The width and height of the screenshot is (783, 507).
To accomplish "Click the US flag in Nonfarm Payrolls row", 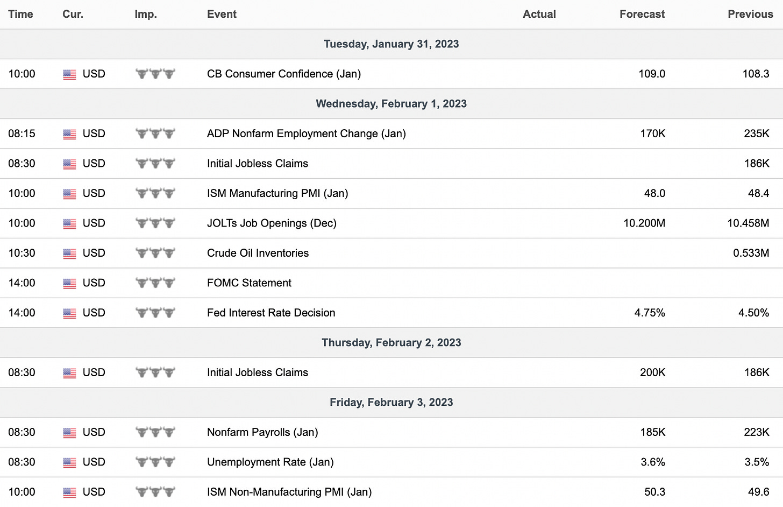I will click(69, 433).
